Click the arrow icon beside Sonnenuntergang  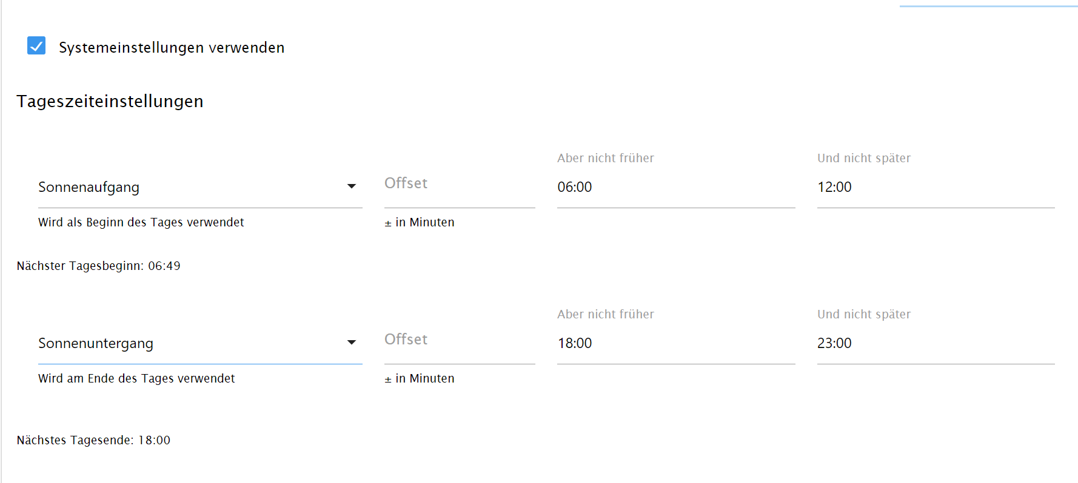[x=351, y=343]
